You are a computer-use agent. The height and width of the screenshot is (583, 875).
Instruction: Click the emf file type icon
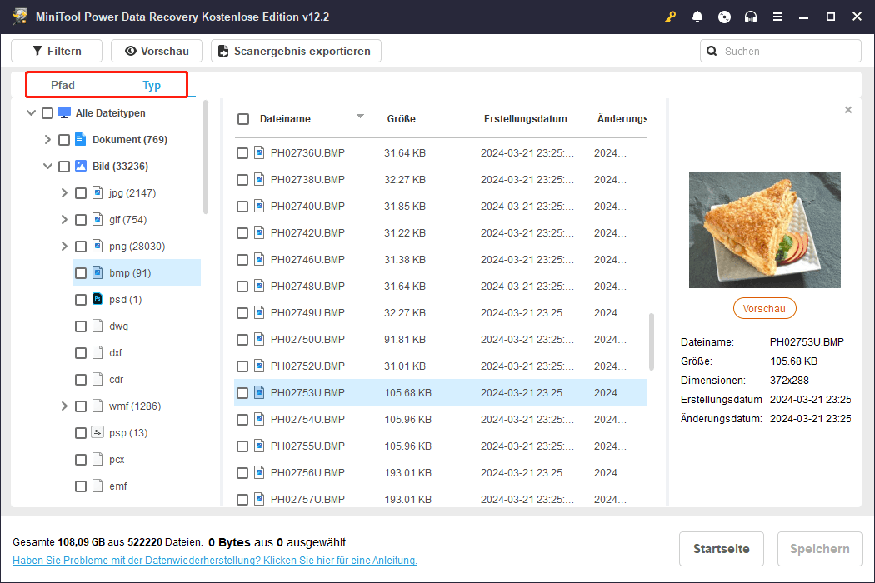[x=97, y=486]
